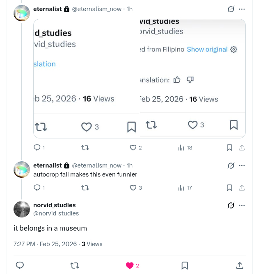Viewport: 254px width, 274px height.
Task: Open the @norvid_studies profile handle link
Action: pyautogui.click(x=56, y=213)
